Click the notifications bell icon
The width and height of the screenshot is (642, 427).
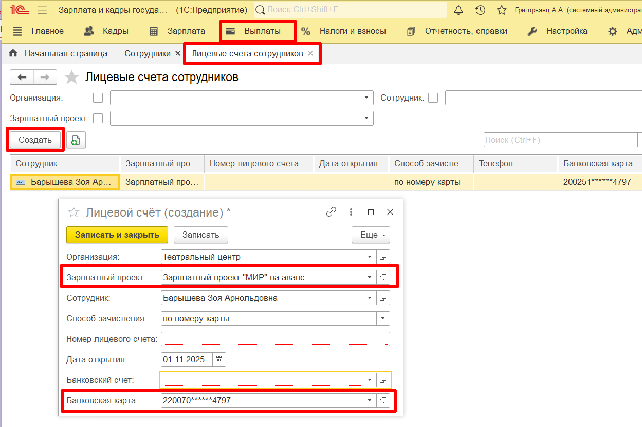458,10
